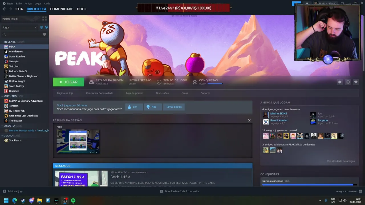Open the Guias link
Screen dimensions: 365x205
click(x=184, y=93)
